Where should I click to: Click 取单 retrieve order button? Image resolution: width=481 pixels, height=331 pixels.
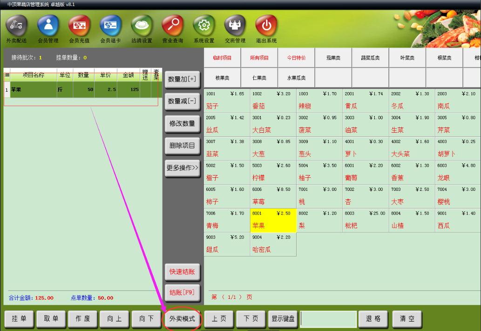click(x=51, y=319)
